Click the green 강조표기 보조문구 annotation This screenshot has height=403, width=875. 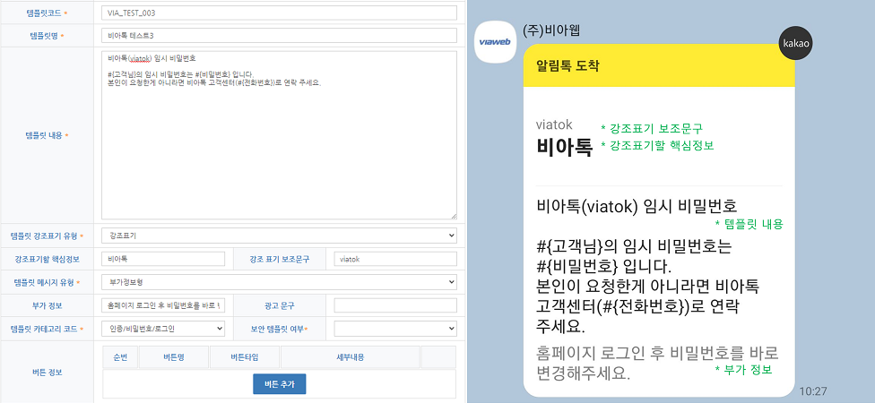[x=651, y=129]
